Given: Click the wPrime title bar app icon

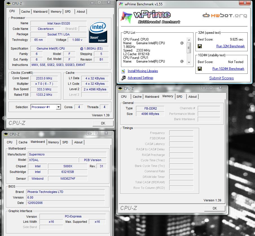Looking at the screenshot, I should click(121, 4).
